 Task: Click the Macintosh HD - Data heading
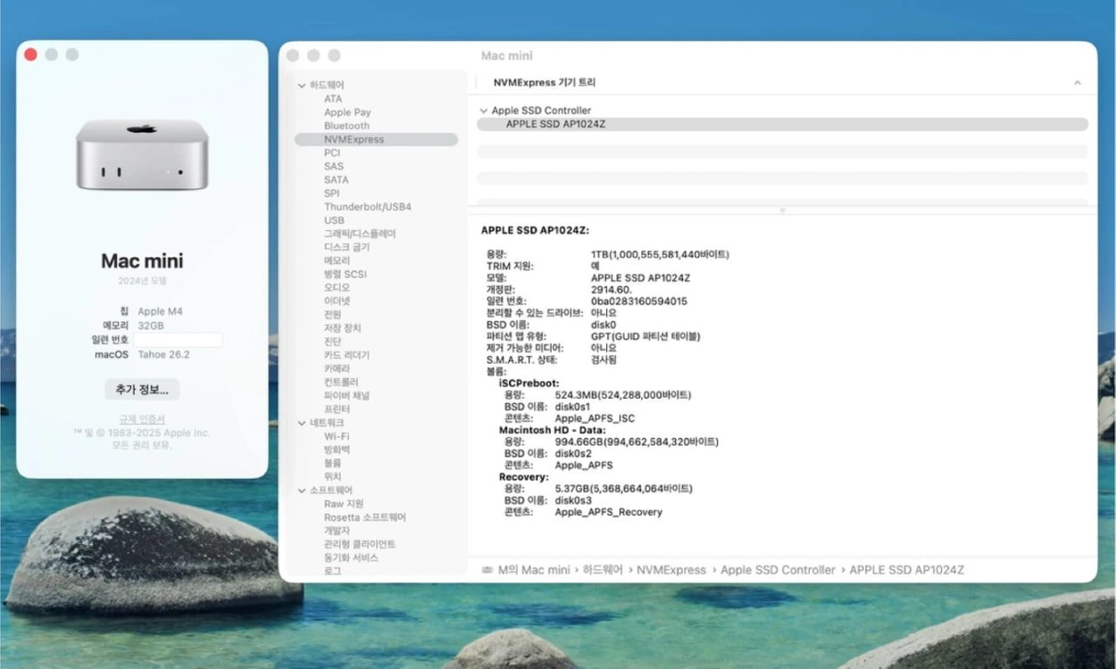(551, 430)
